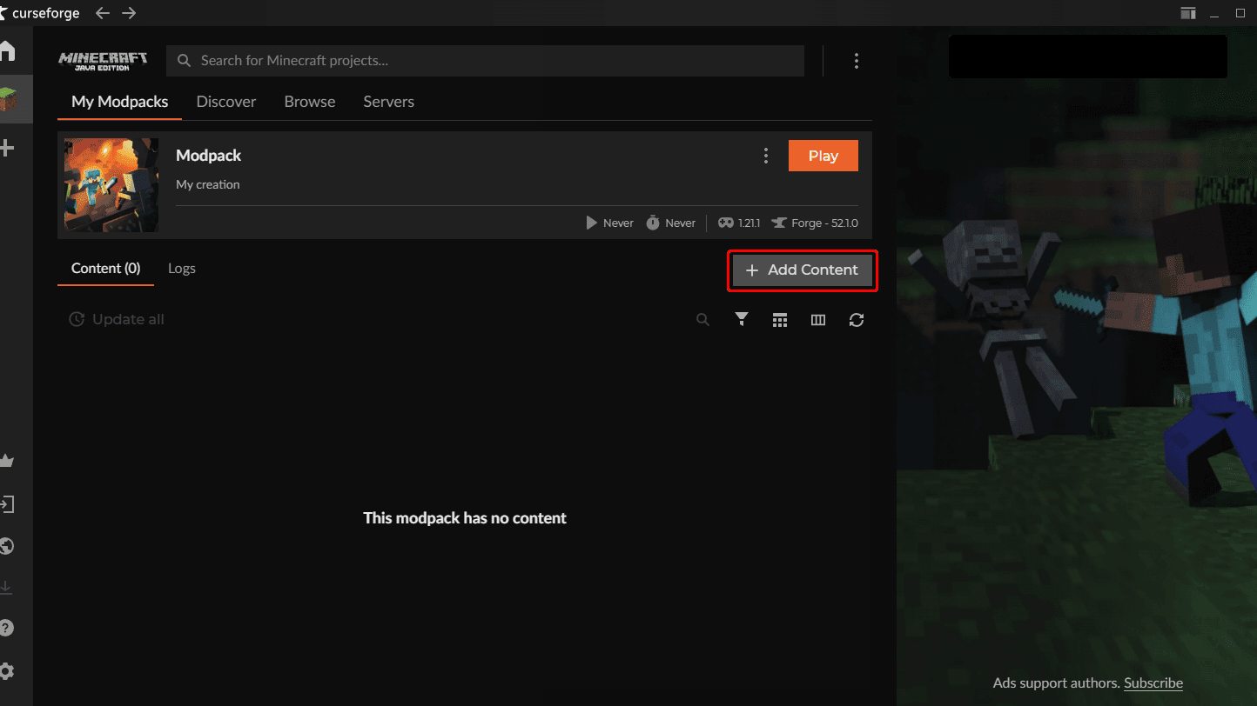Follow the Subscribe link

pyautogui.click(x=1153, y=683)
